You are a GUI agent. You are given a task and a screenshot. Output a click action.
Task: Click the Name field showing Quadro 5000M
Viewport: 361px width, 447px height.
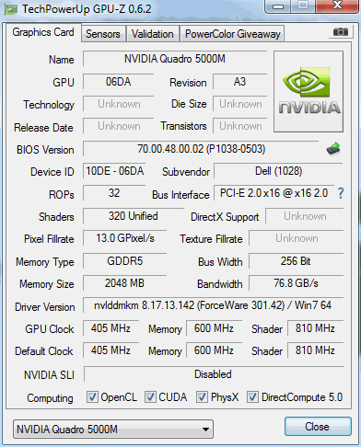(175, 59)
